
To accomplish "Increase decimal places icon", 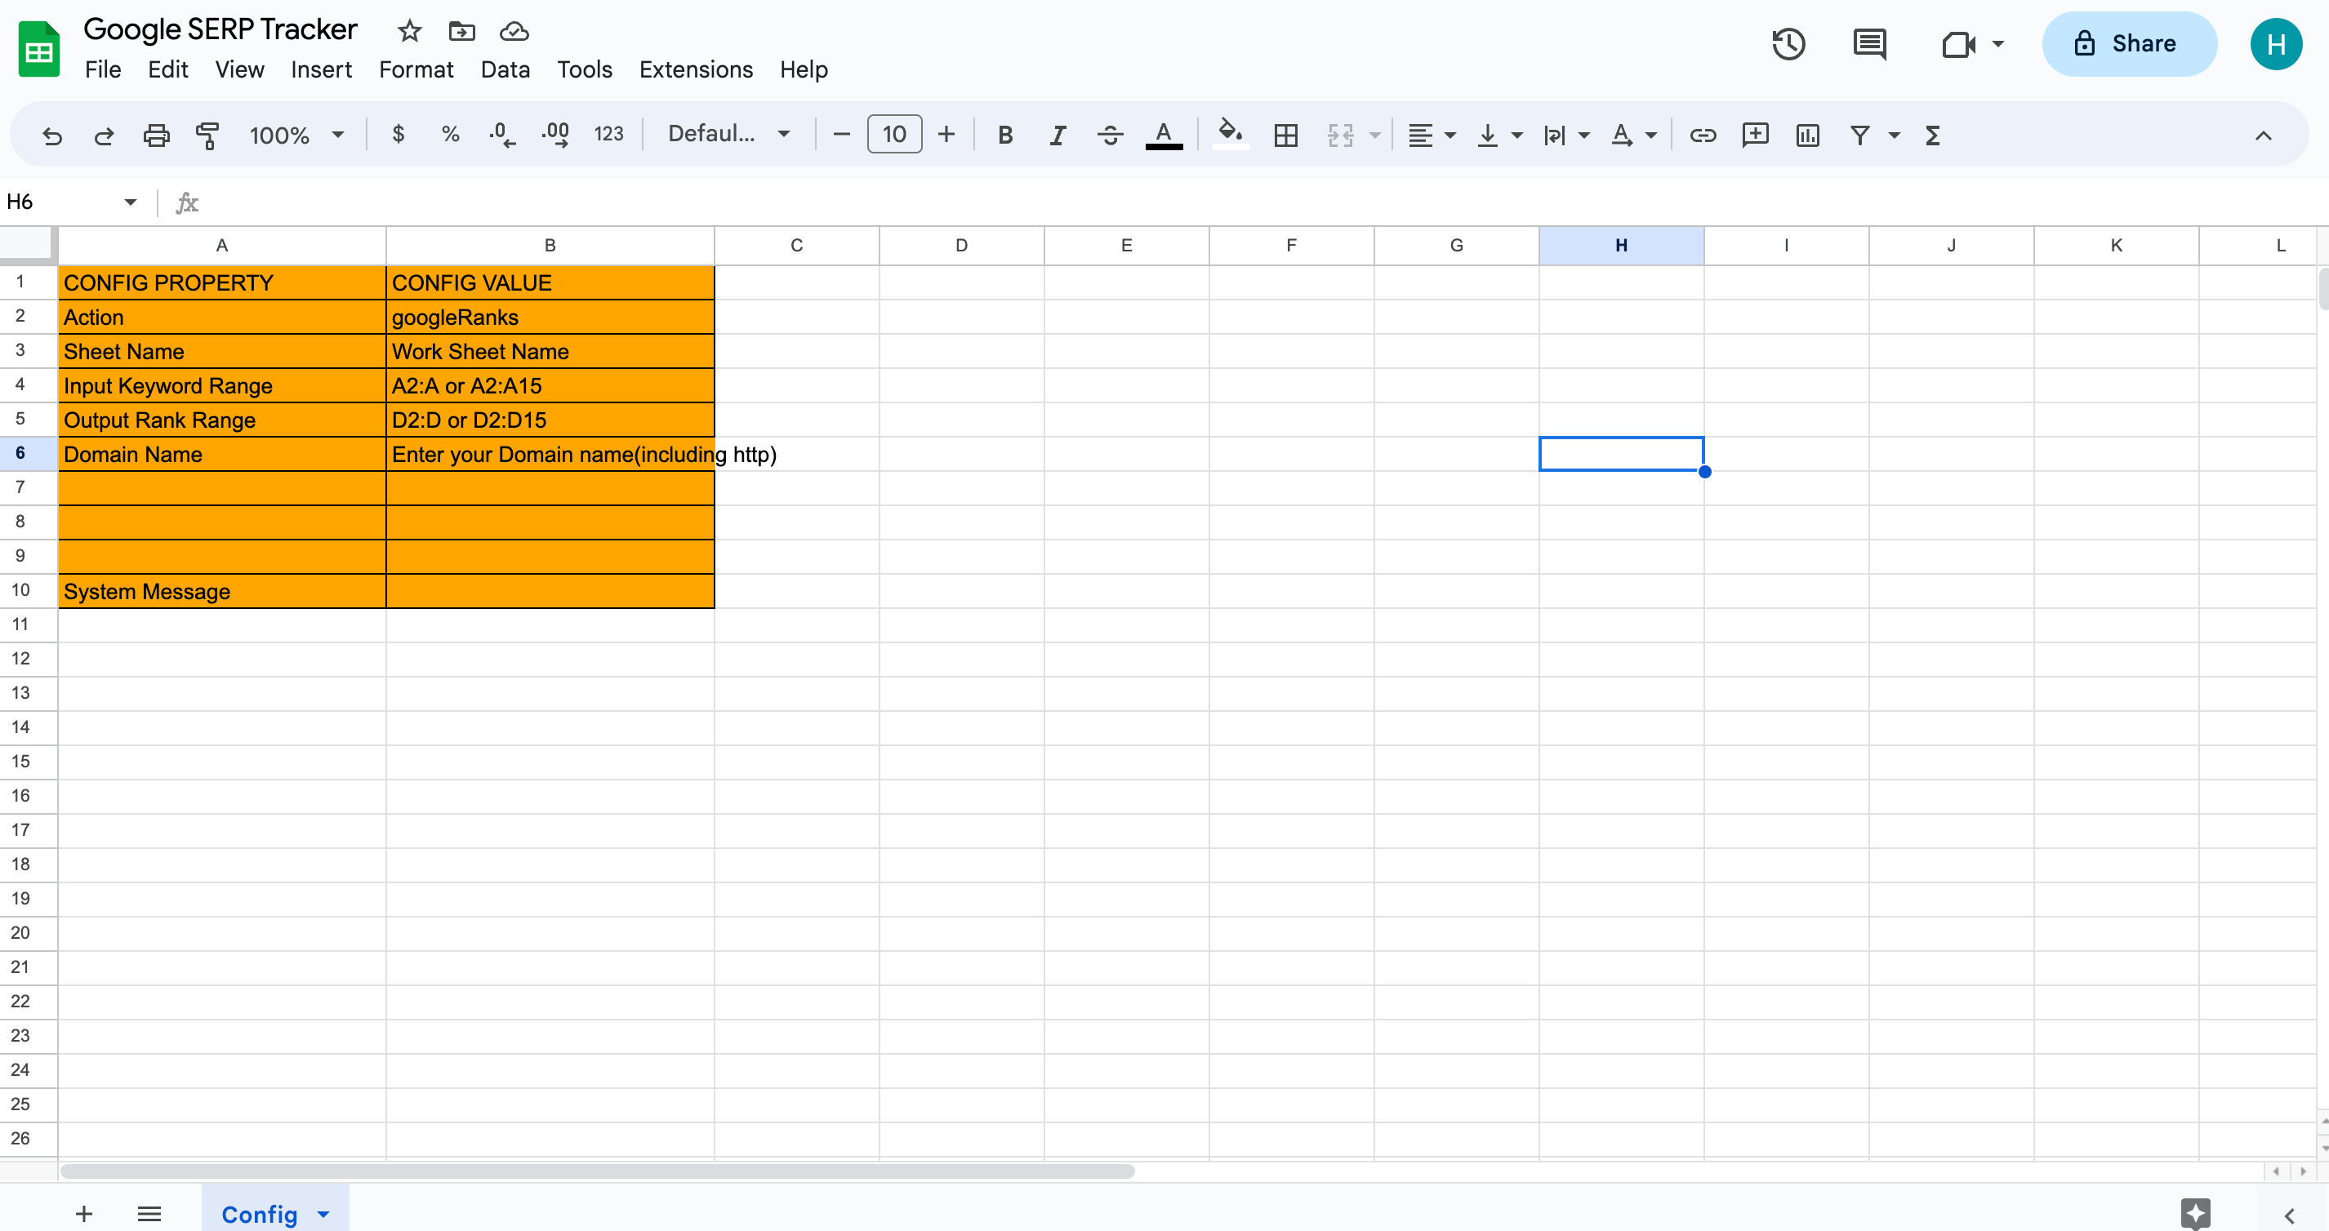I will pos(555,136).
